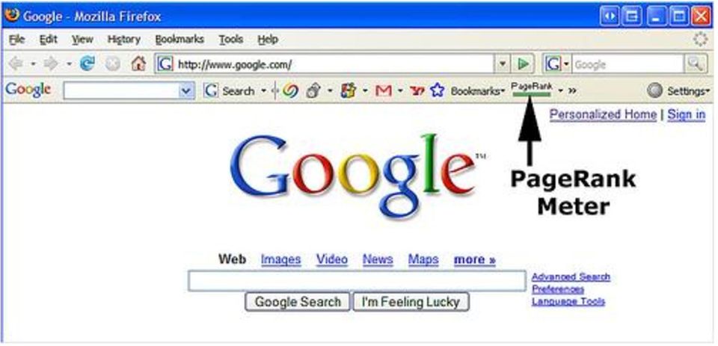This screenshot has width=718, height=346.
Task: Click the blue star bookmark icon
Action: [x=438, y=90]
